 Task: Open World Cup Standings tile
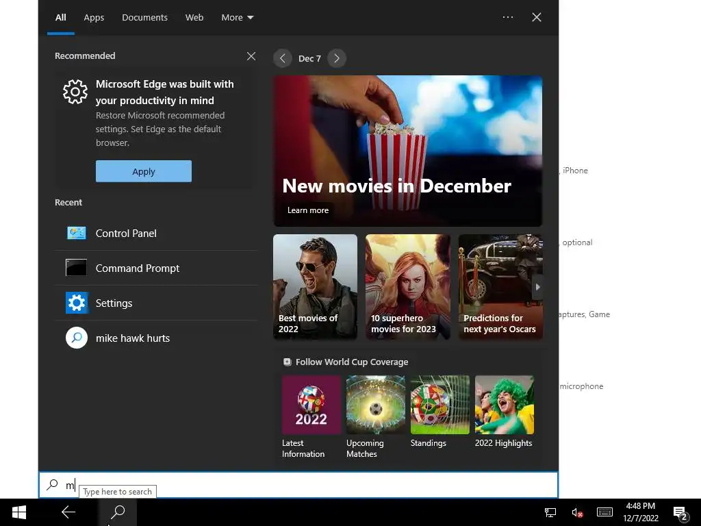(x=440, y=412)
